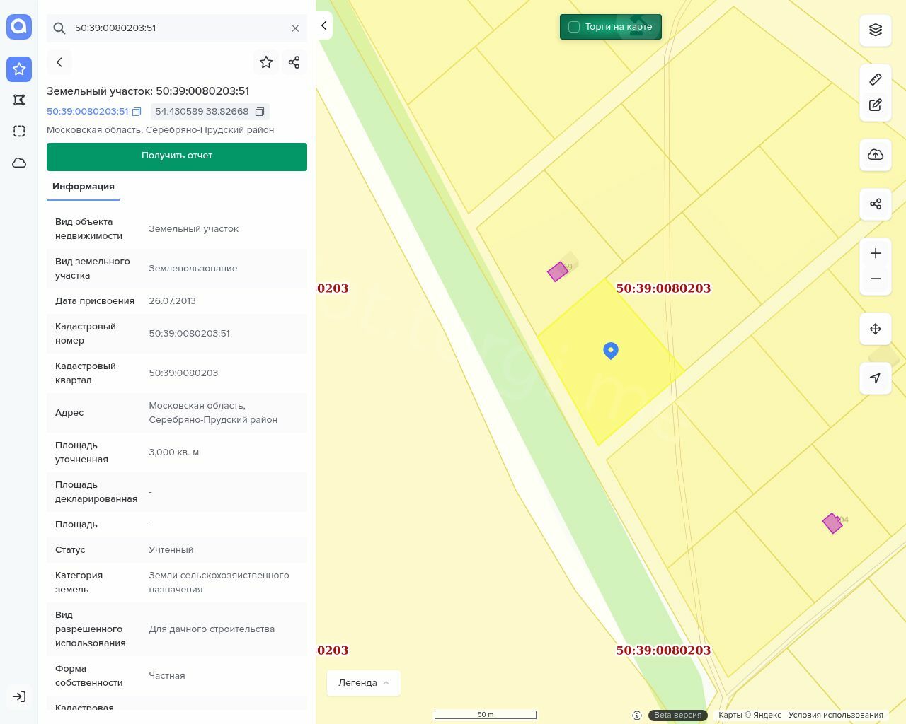
Task: Go back using the left chevron arrow
Action: point(59,62)
